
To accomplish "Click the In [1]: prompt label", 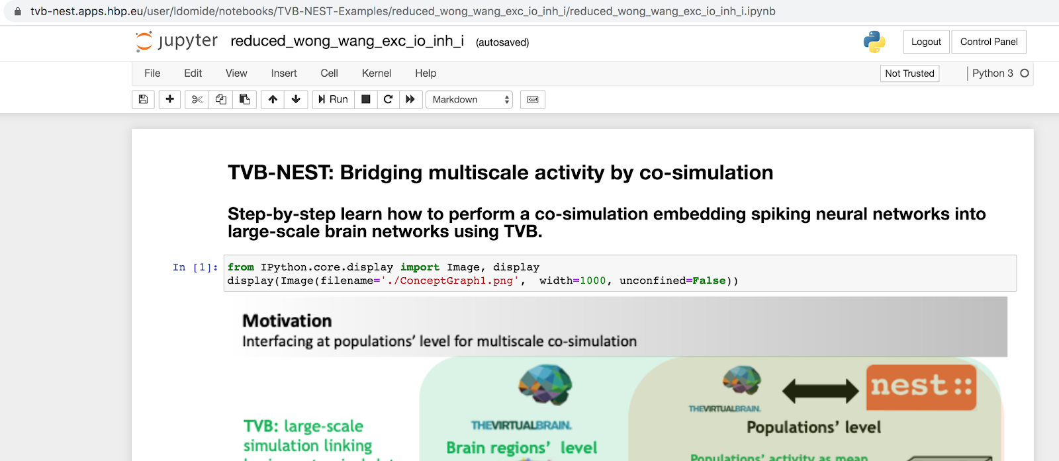I will pos(195,267).
